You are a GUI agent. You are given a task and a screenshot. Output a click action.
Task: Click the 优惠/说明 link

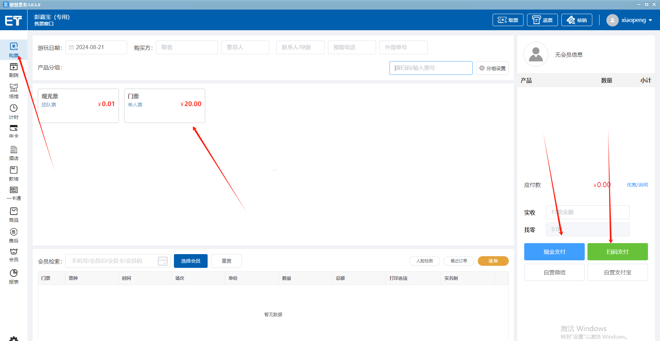pos(637,185)
